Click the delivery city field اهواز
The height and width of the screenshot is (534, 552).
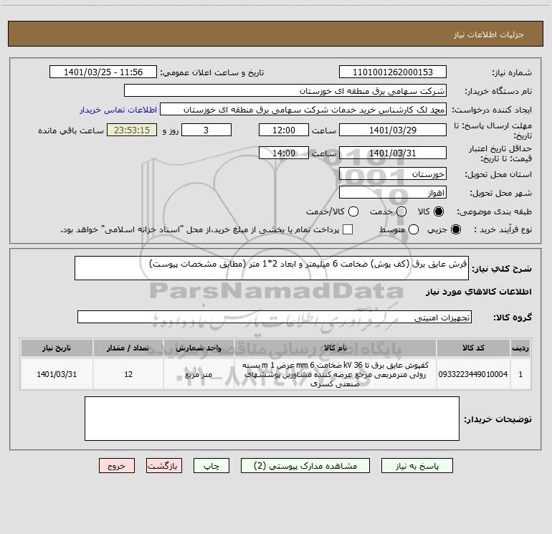[x=393, y=192]
